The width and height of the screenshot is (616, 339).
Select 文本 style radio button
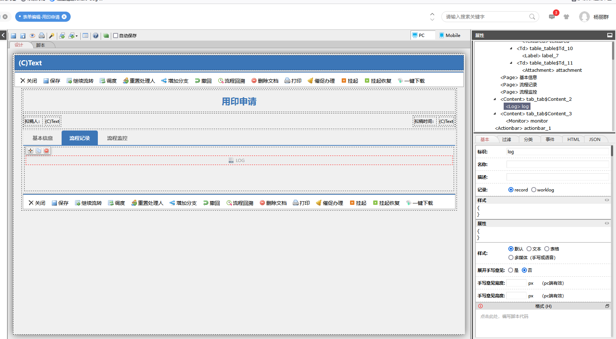point(529,249)
